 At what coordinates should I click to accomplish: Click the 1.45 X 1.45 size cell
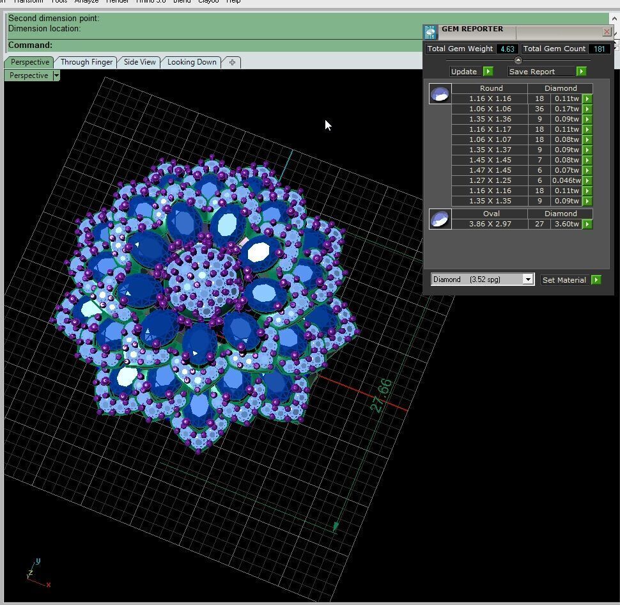(490, 161)
